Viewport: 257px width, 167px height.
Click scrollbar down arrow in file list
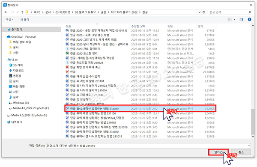253,136
